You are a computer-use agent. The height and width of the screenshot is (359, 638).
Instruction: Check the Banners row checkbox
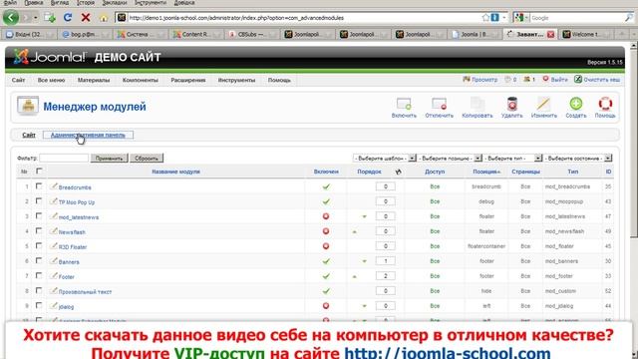click(x=39, y=260)
